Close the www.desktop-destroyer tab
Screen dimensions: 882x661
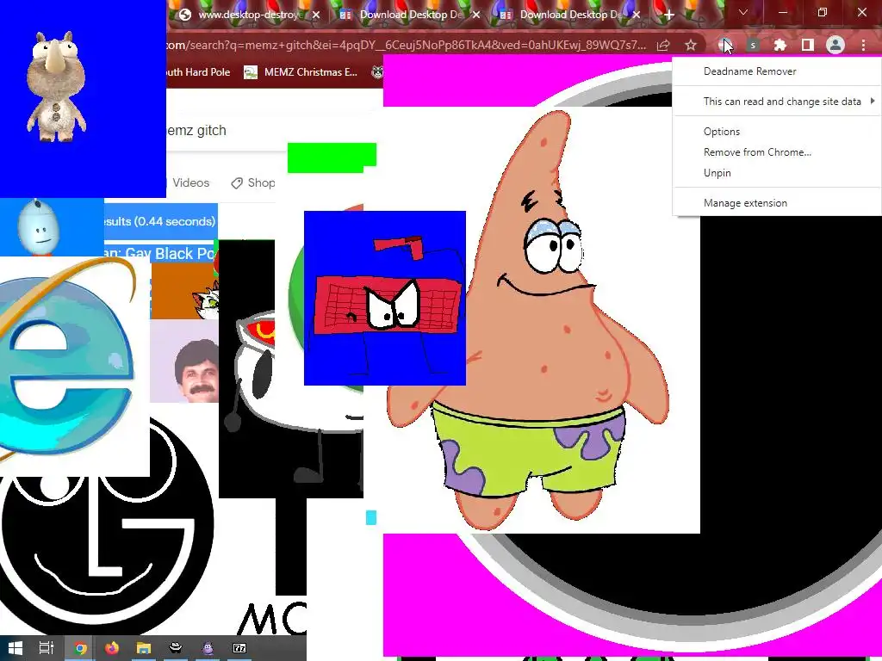316,15
